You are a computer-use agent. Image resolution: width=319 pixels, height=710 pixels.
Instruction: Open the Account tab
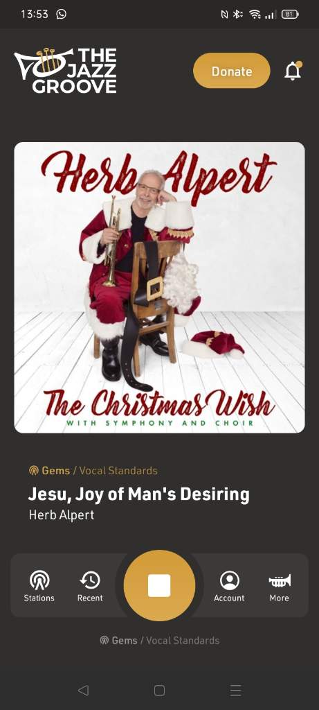pos(229,586)
